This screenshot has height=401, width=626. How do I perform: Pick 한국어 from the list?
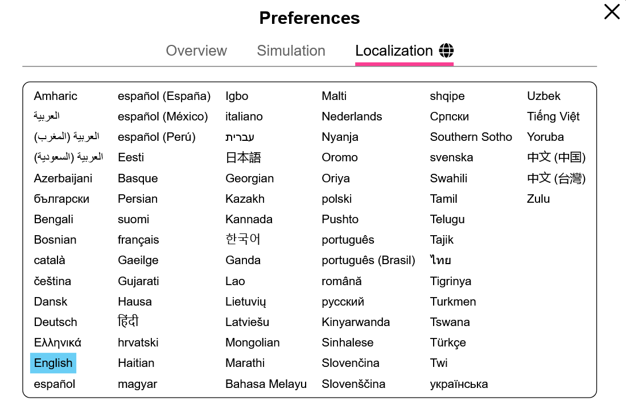coord(243,239)
